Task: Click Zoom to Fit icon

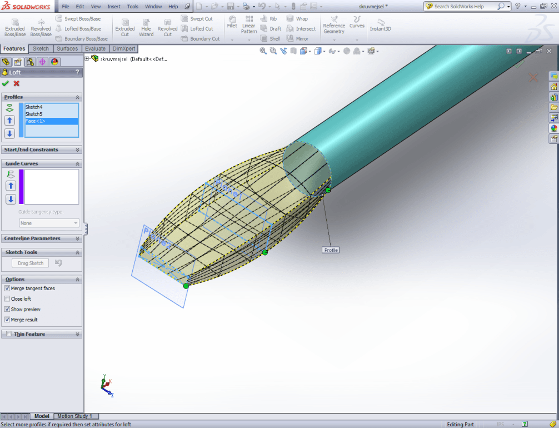Action: point(263,51)
